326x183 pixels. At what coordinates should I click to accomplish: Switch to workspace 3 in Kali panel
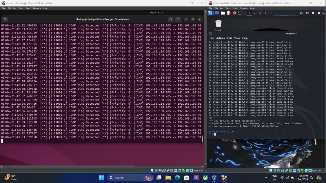pyautogui.click(x=260, y=13)
